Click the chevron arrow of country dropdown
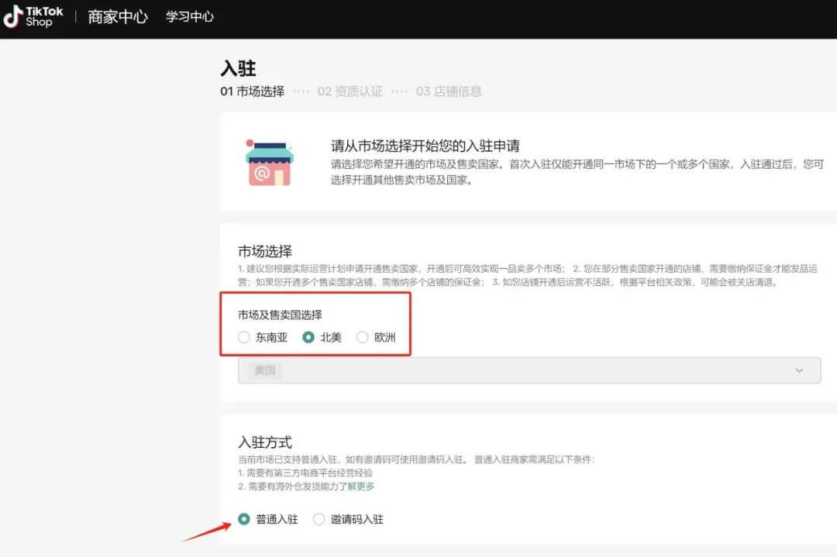Viewport: 837px width, 557px height. tap(799, 370)
